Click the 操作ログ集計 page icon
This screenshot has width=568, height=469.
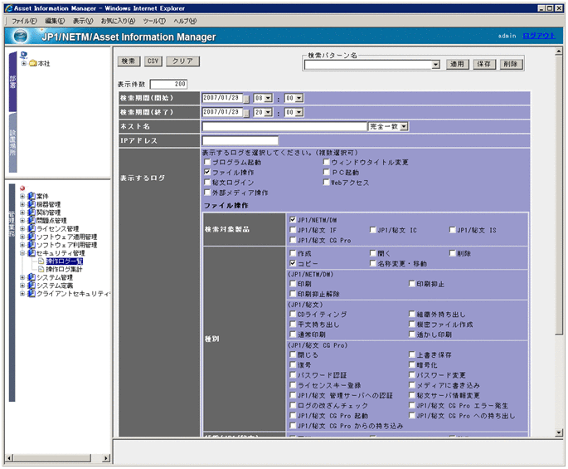point(41,269)
